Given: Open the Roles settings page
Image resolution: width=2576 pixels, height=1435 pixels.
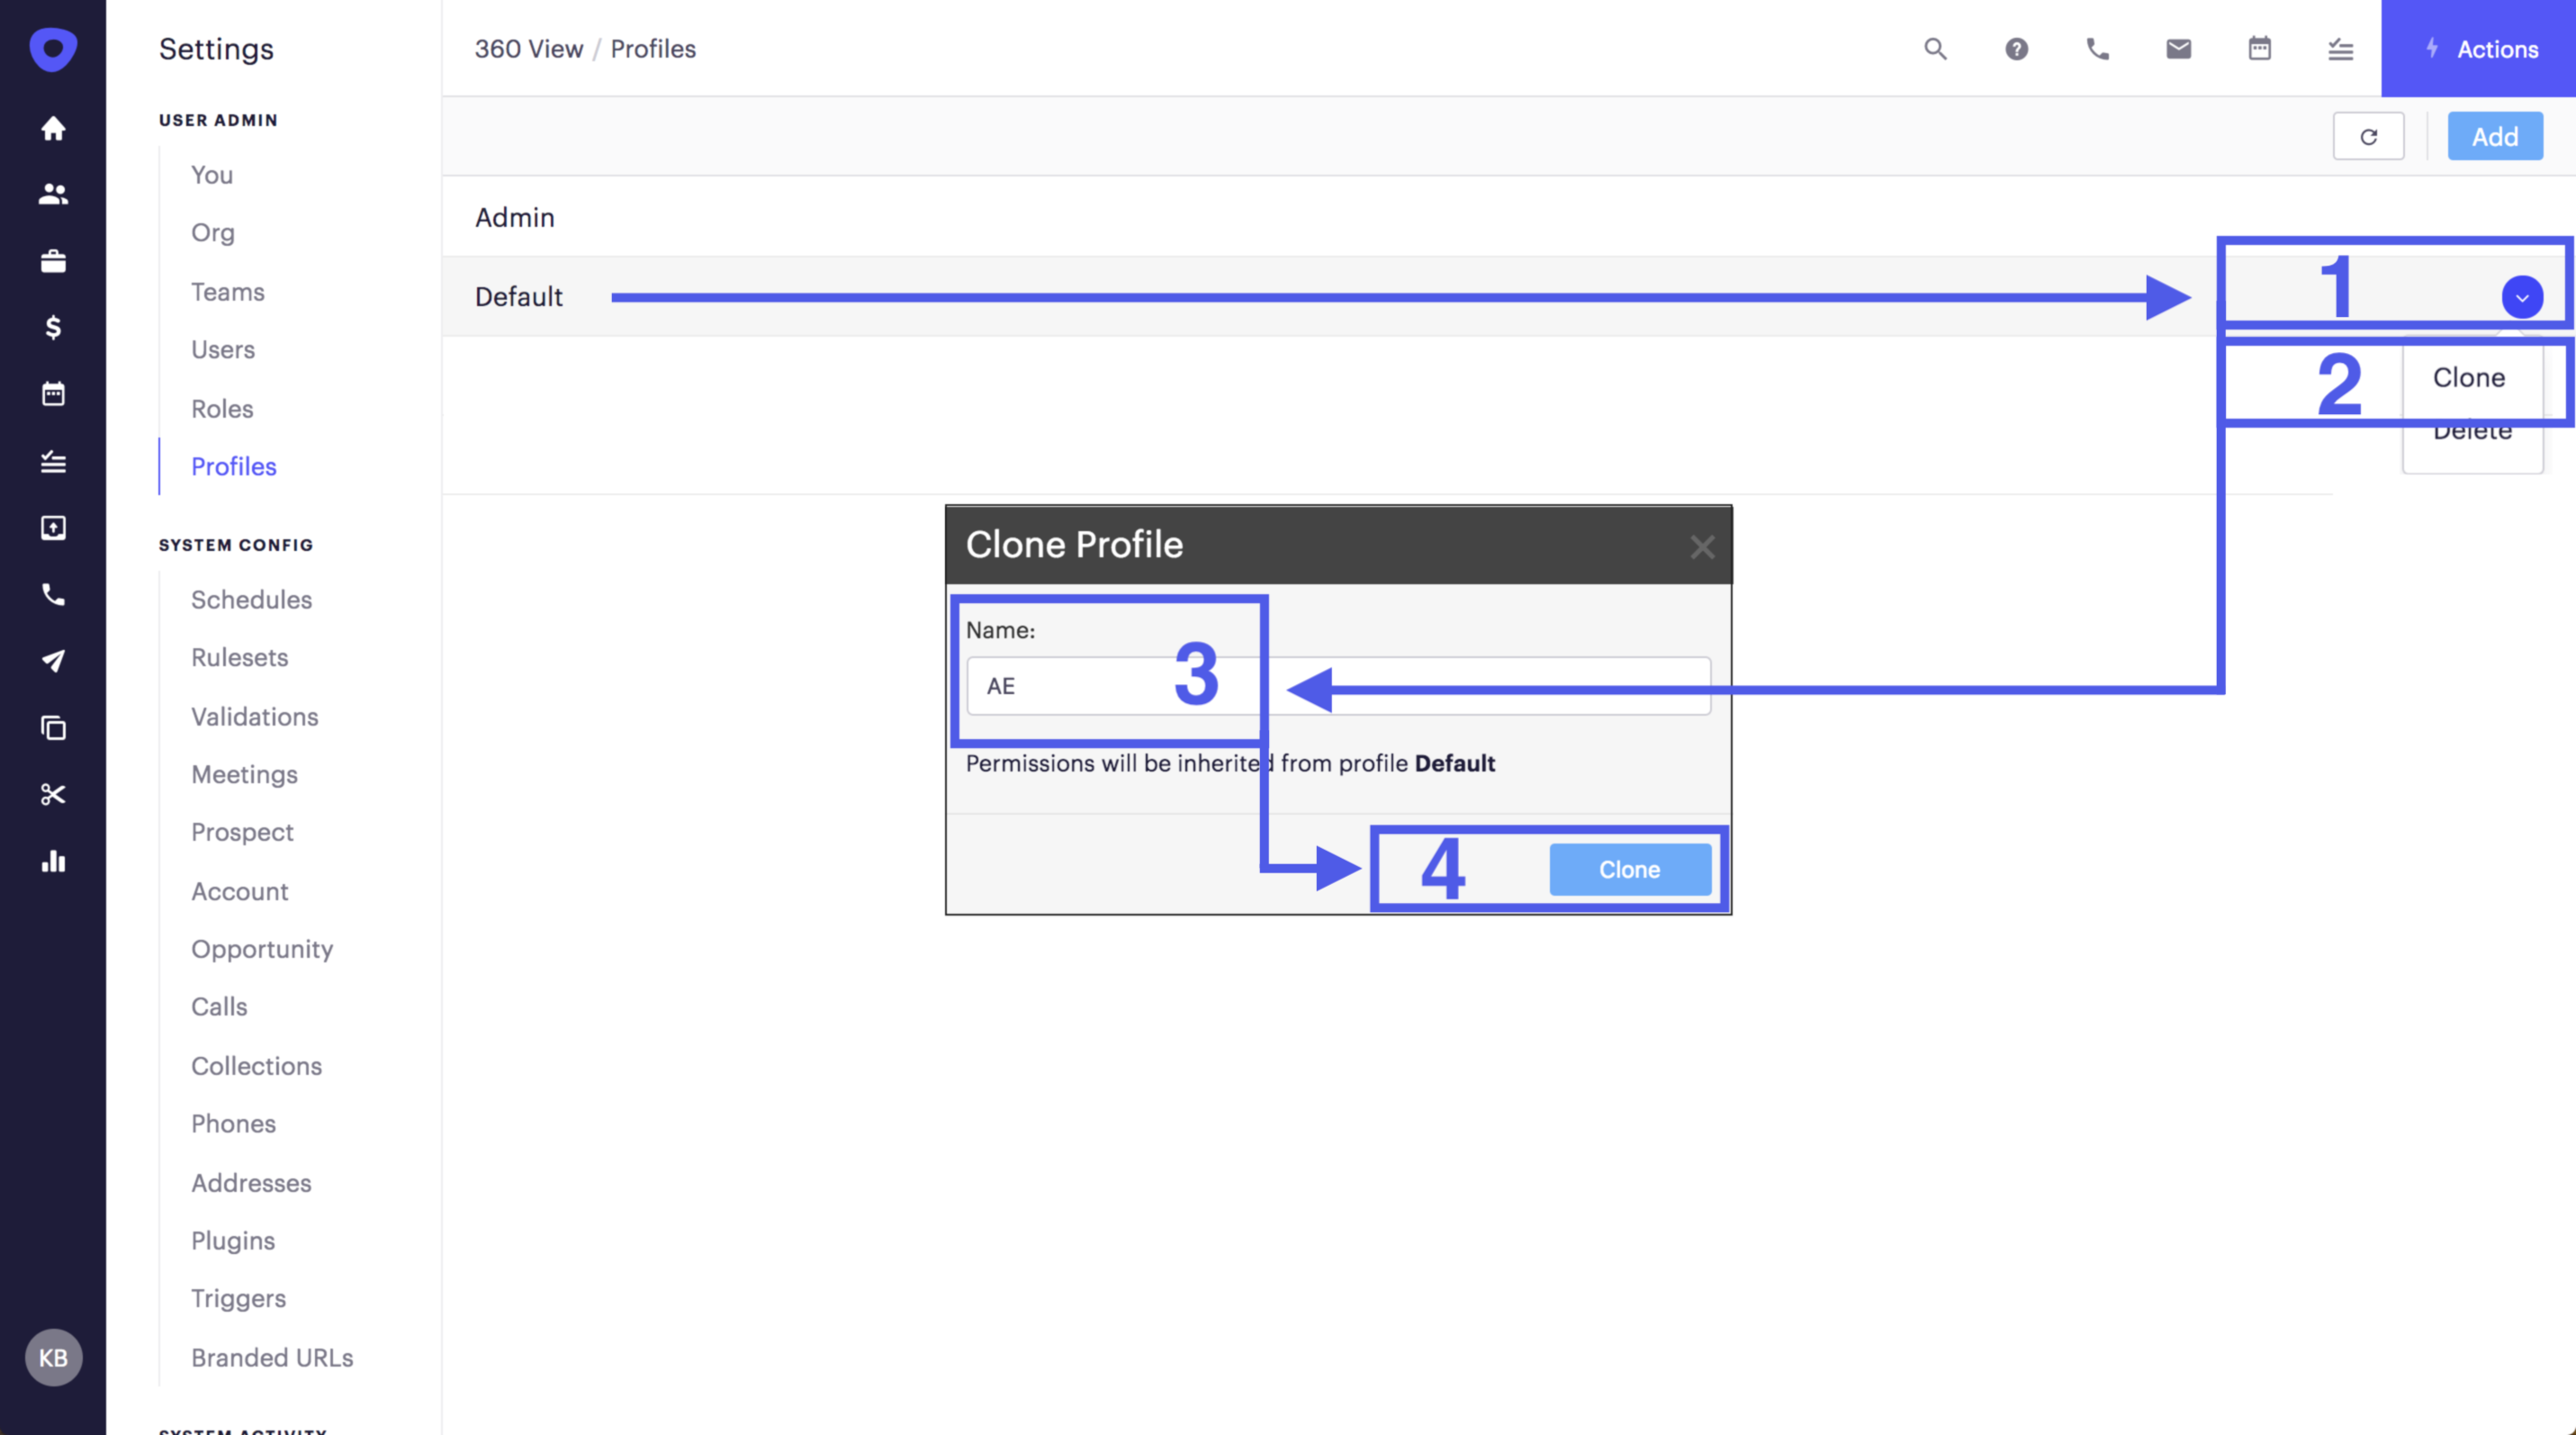Looking at the screenshot, I should pyautogui.click(x=222, y=408).
